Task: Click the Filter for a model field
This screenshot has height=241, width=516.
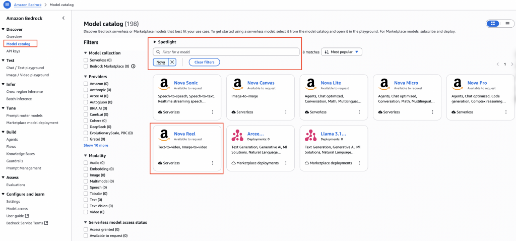Action: point(226,52)
